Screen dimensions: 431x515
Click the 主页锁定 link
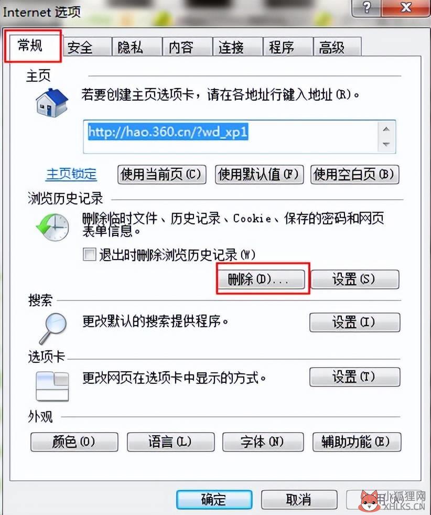coord(71,174)
